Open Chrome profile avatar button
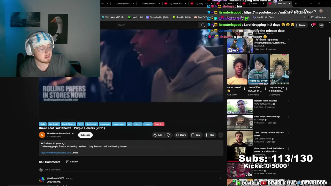 click(321, 11)
